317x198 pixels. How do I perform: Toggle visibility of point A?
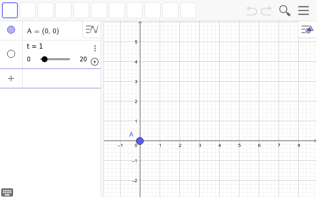(x=11, y=30)
